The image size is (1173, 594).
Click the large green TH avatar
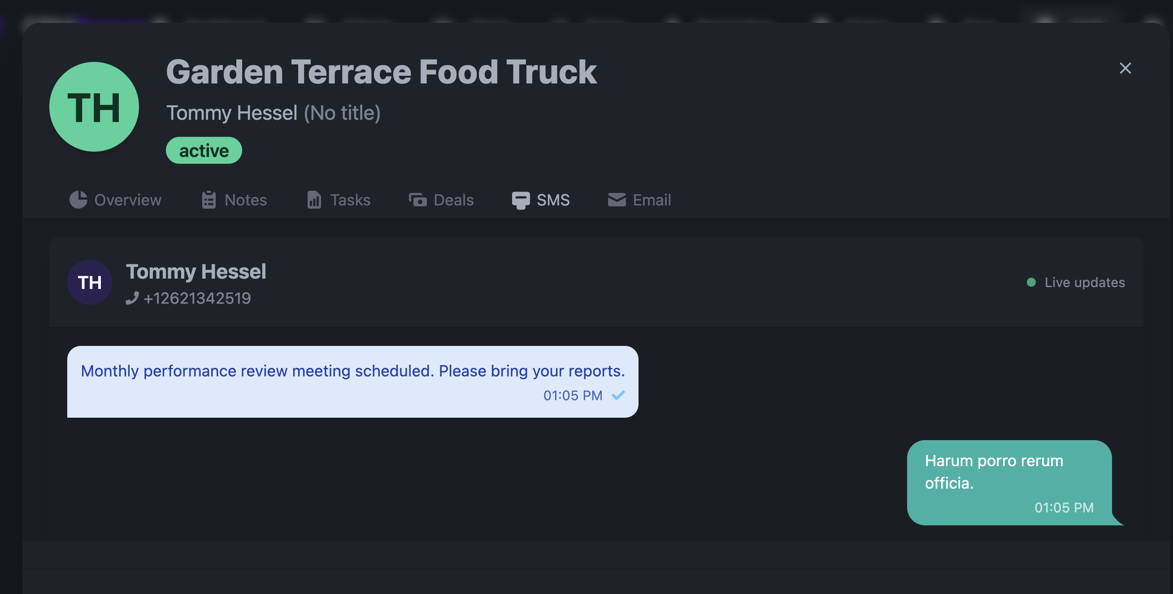94,107
